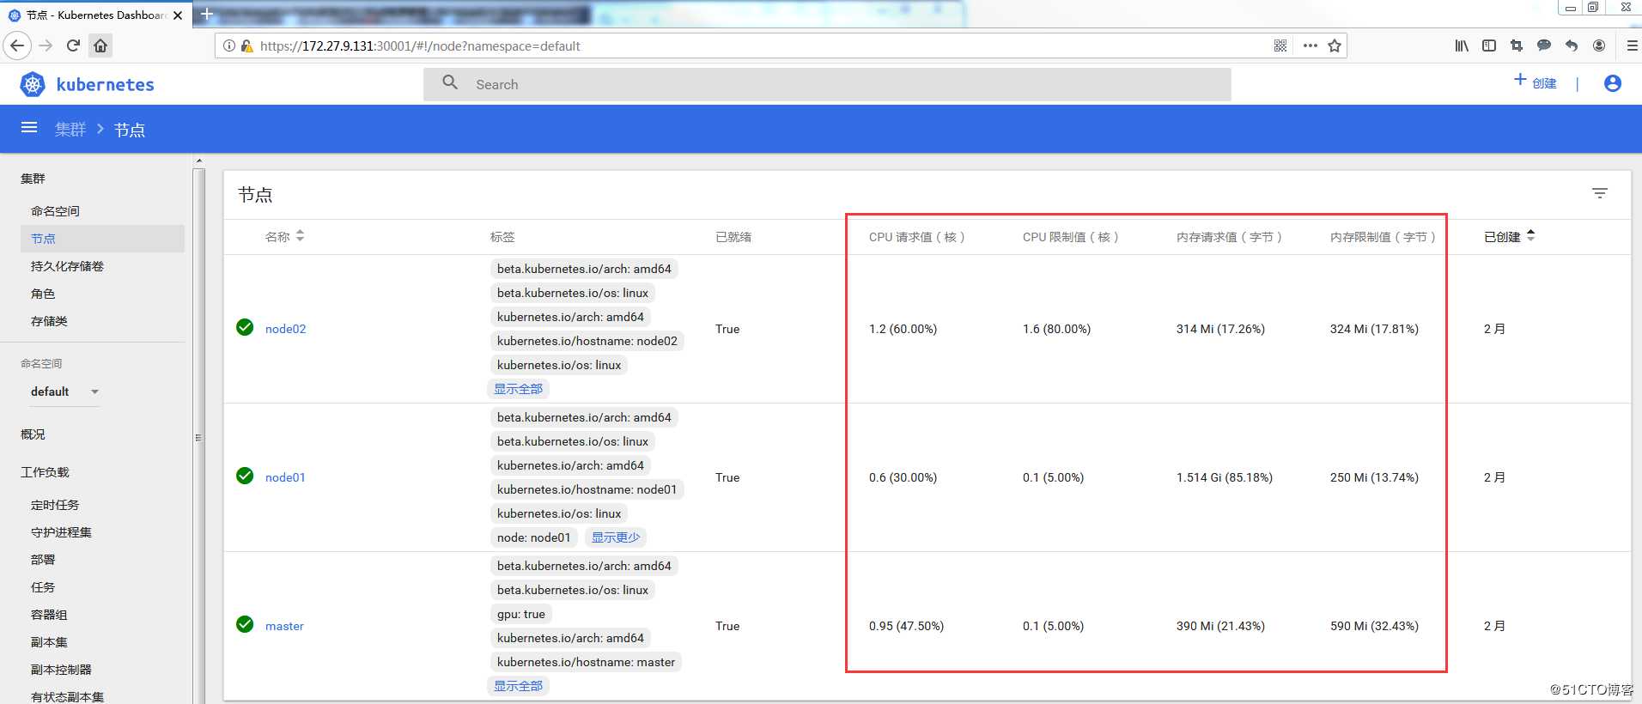Viewport: 1642px width, 704px height.
Task: Select 节点 in sidebar
Action: [x=102, y=239]
